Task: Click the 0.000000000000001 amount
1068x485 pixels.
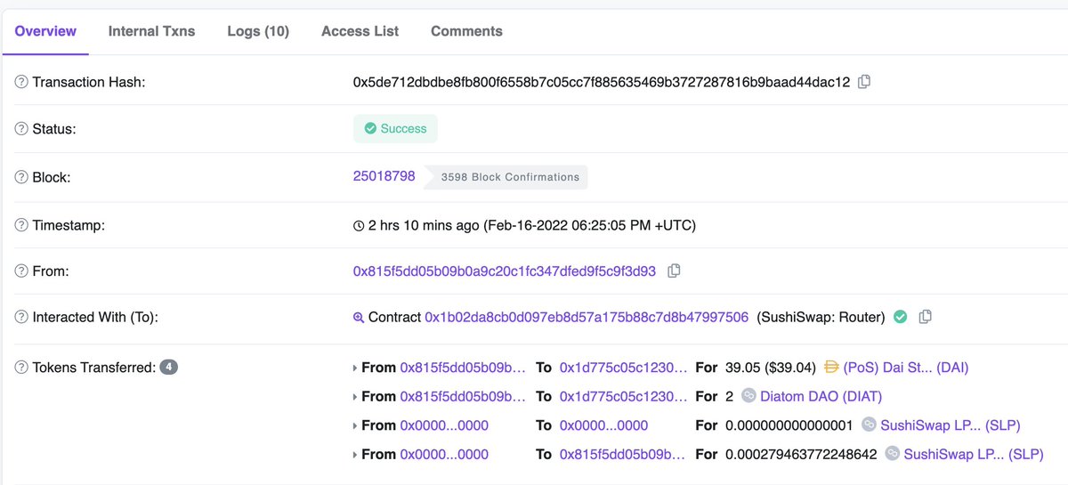Action: click(789, 425)
